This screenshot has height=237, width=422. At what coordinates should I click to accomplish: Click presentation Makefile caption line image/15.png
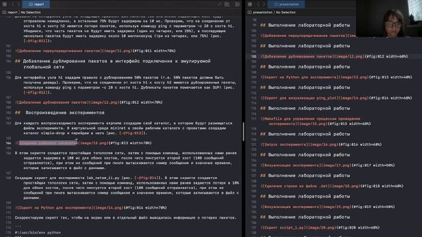pos(315,121)
